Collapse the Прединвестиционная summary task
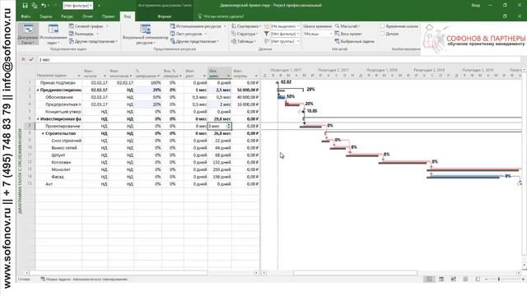Viewport: 527px width, 296px height. (x=38, y=90)
